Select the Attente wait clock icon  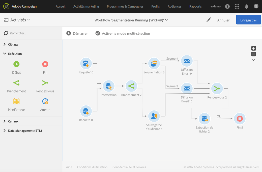(45, 102)
